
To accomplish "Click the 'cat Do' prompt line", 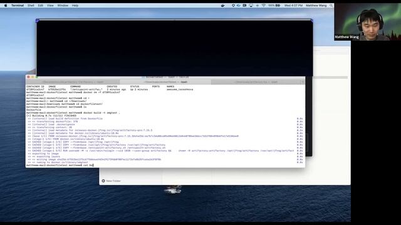I will click(x=60, y=165).
